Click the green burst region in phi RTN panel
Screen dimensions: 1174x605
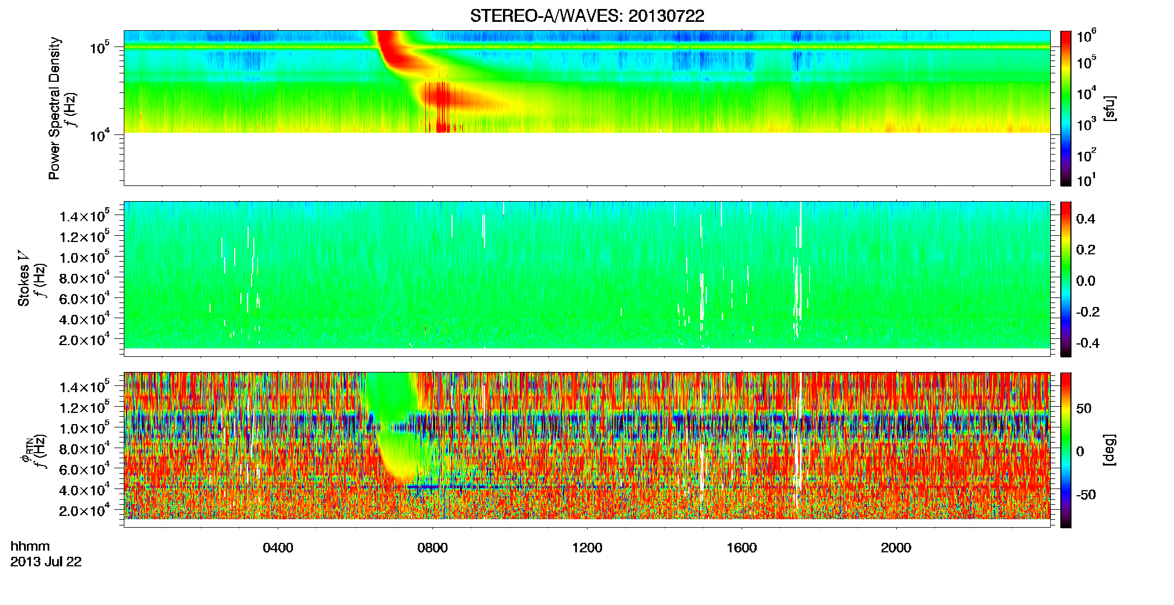coord(395,426)
